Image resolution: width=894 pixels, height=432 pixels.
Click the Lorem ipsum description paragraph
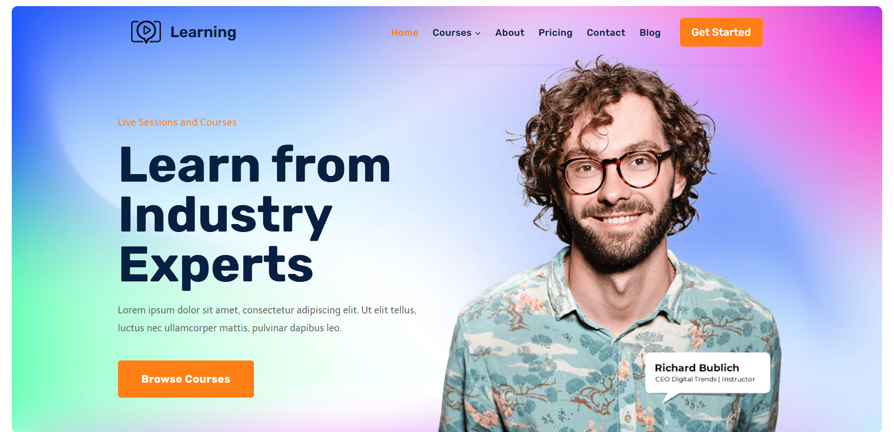267,319
